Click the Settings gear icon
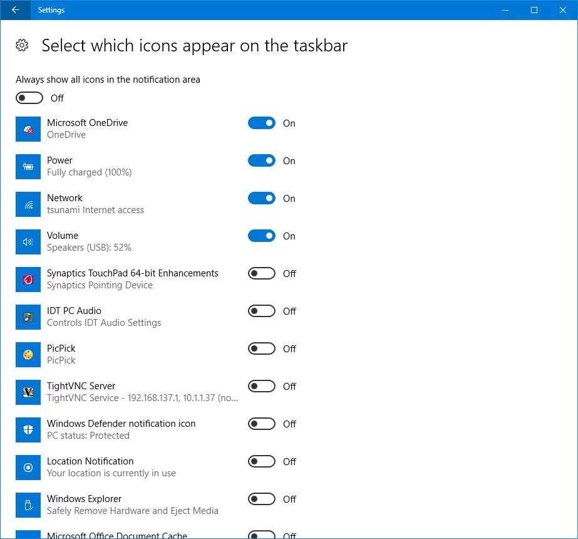 click(x=21, y=45)
